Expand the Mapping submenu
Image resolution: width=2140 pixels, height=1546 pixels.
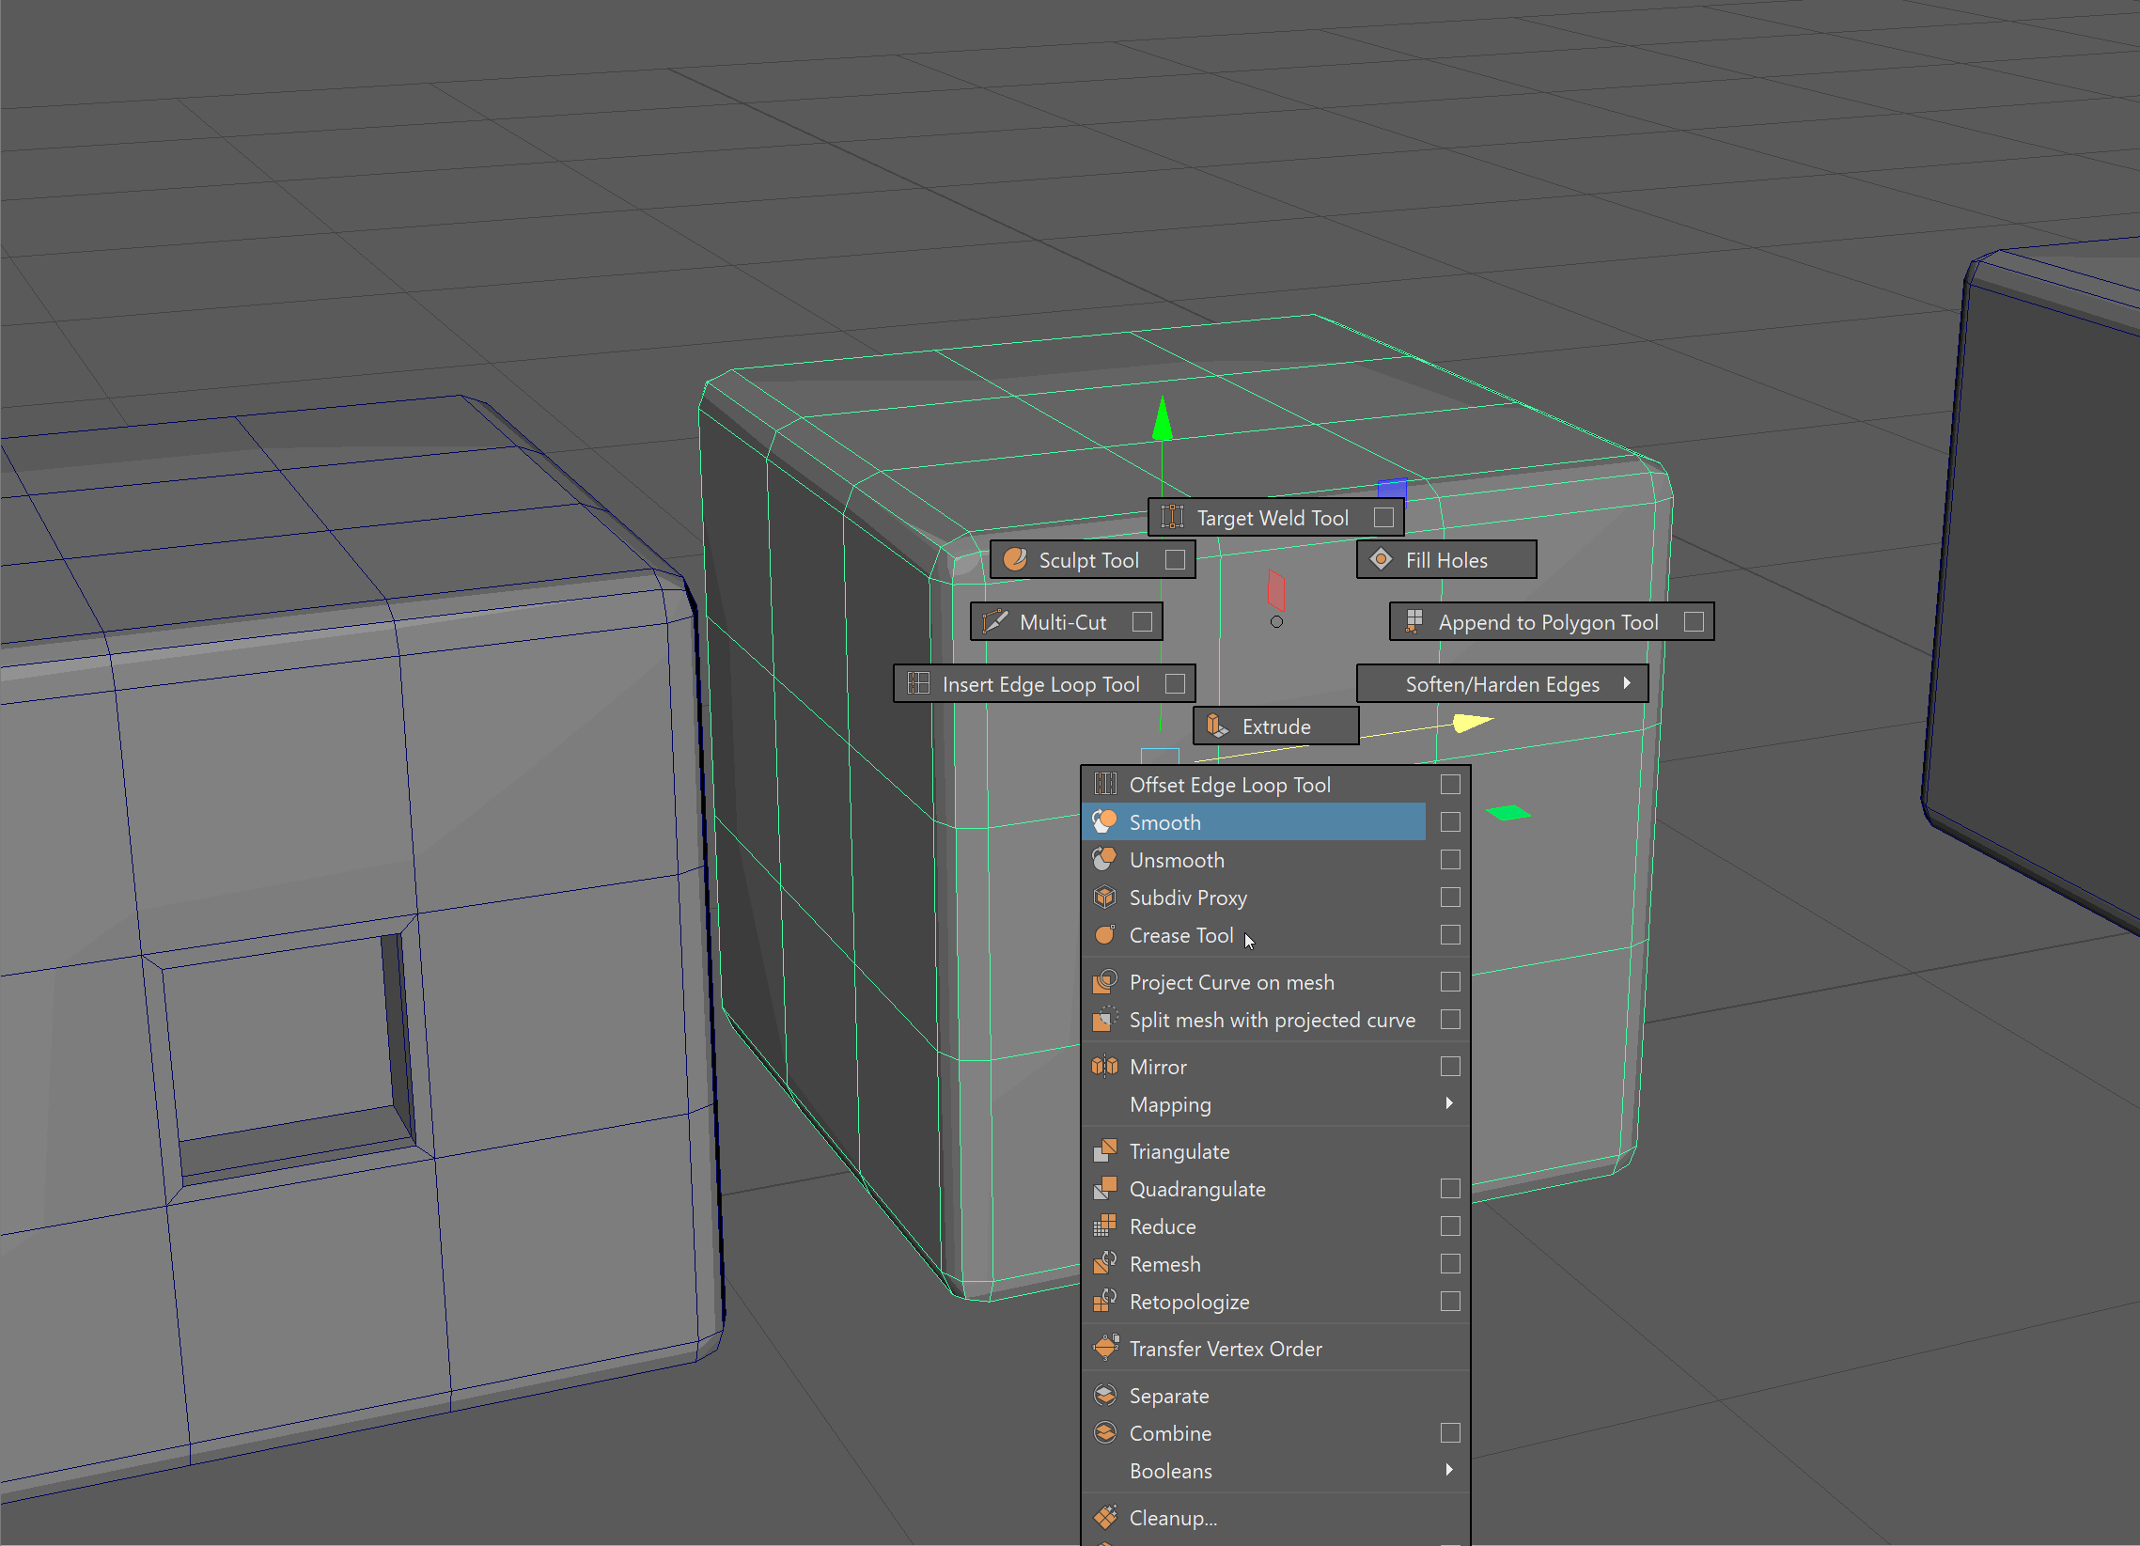(1448, 1103)
